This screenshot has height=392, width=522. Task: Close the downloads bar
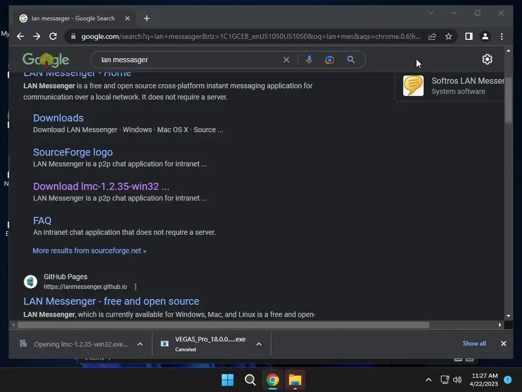[x=503, y=344]
